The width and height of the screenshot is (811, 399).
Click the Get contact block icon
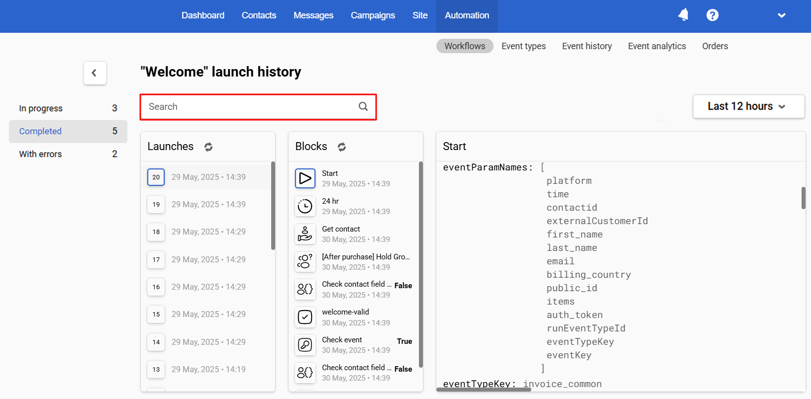[x=305, y=234]
